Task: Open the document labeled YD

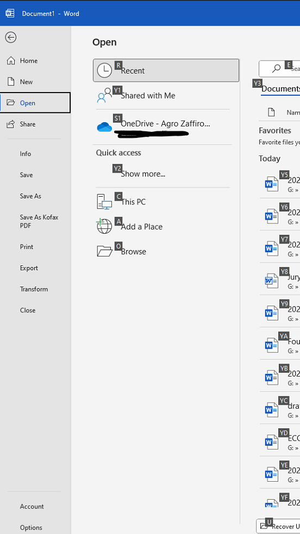Action: (x=280, y=442)
